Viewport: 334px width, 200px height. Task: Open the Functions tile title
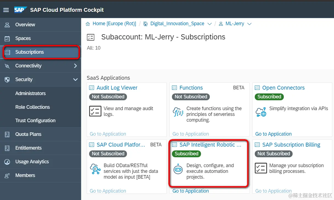tap(191, 88)
